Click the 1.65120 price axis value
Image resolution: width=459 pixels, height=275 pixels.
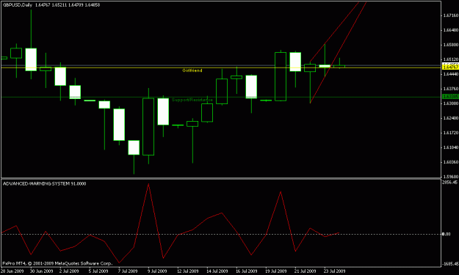coord(451,59)
